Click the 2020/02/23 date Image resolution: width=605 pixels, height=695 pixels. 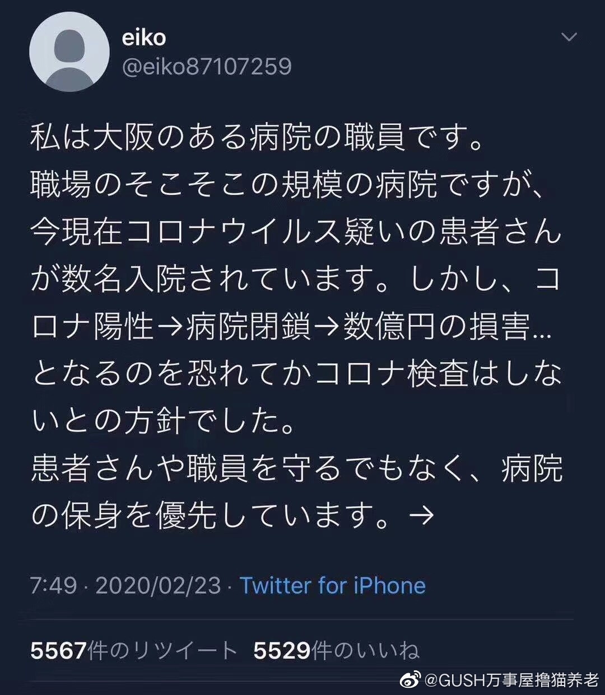click(x=159, y=586)
